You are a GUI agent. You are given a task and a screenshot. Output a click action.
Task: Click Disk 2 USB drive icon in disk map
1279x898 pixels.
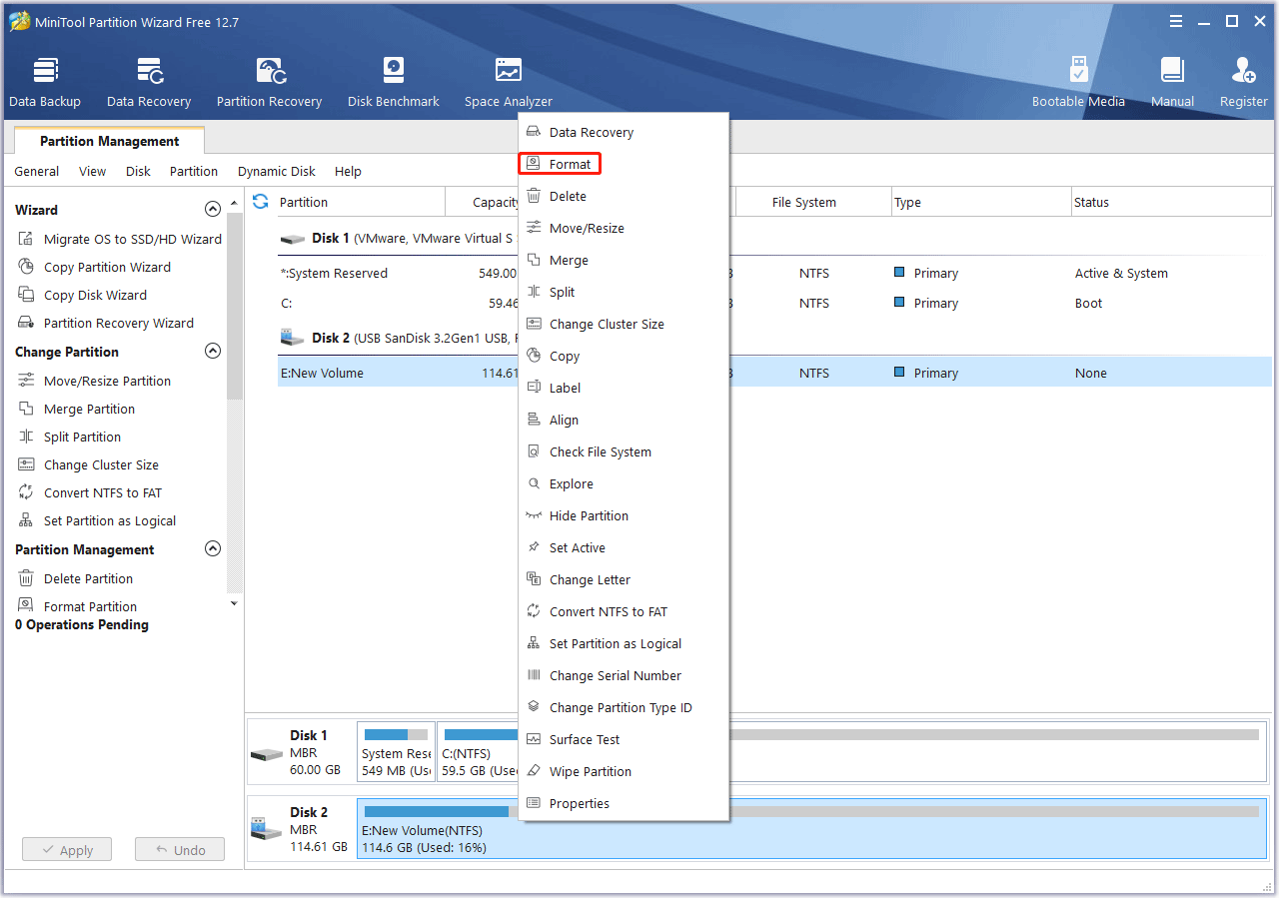coord(267,829)
